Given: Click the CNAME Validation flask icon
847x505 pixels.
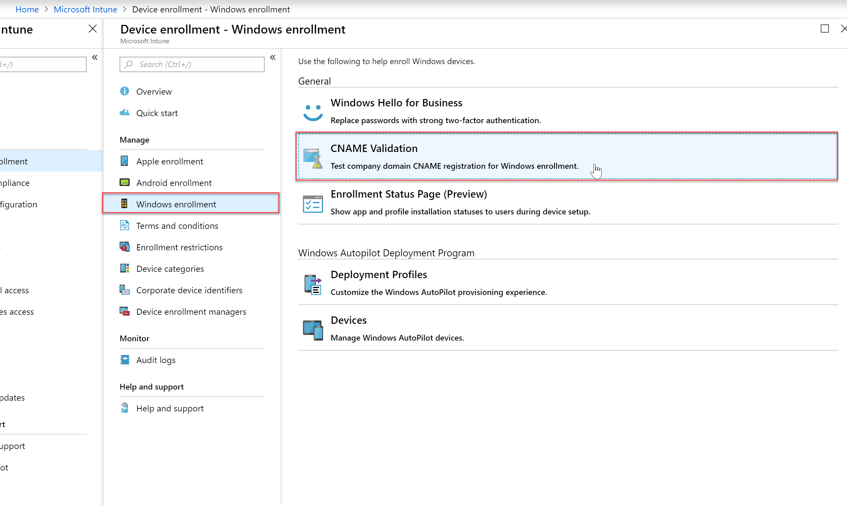Looking at the screenshot, I should (313, 158).
